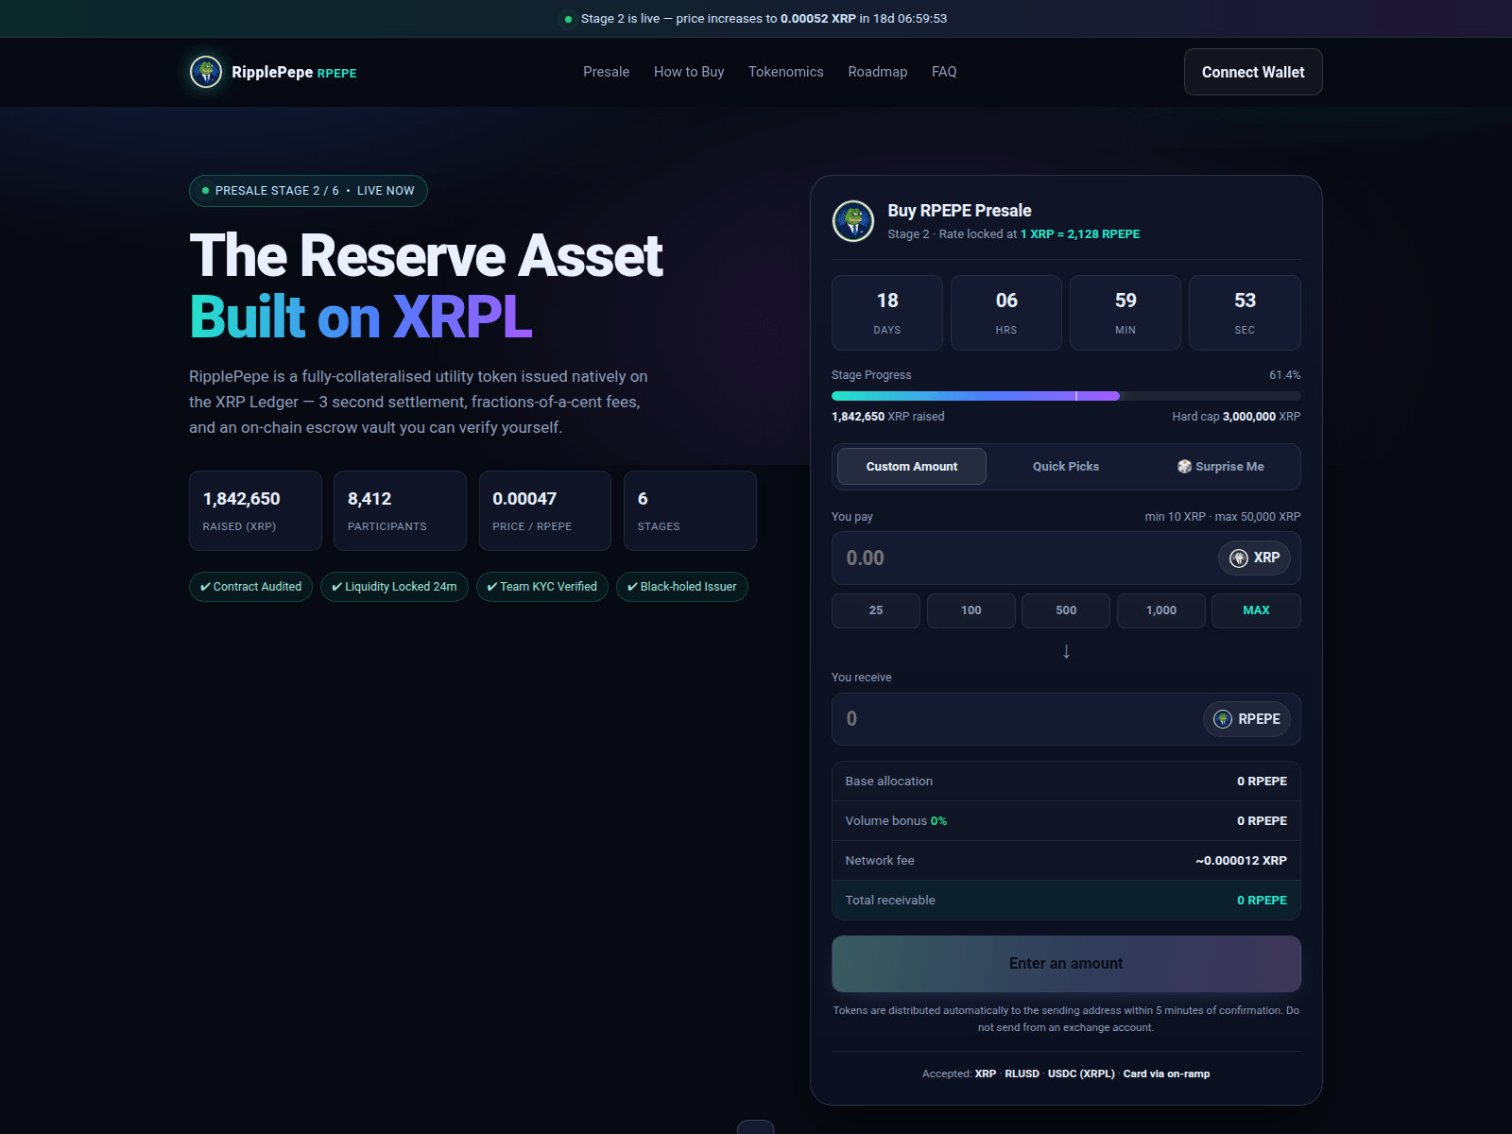
Task: Click the top banner 'Stage 2 is live' text
Action: pos(764,19)
